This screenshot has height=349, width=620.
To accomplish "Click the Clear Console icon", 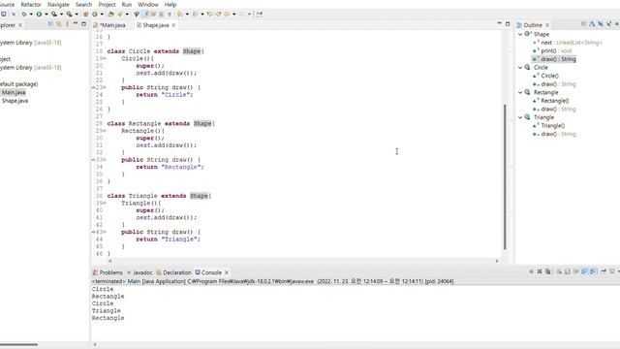I will 559,271.
